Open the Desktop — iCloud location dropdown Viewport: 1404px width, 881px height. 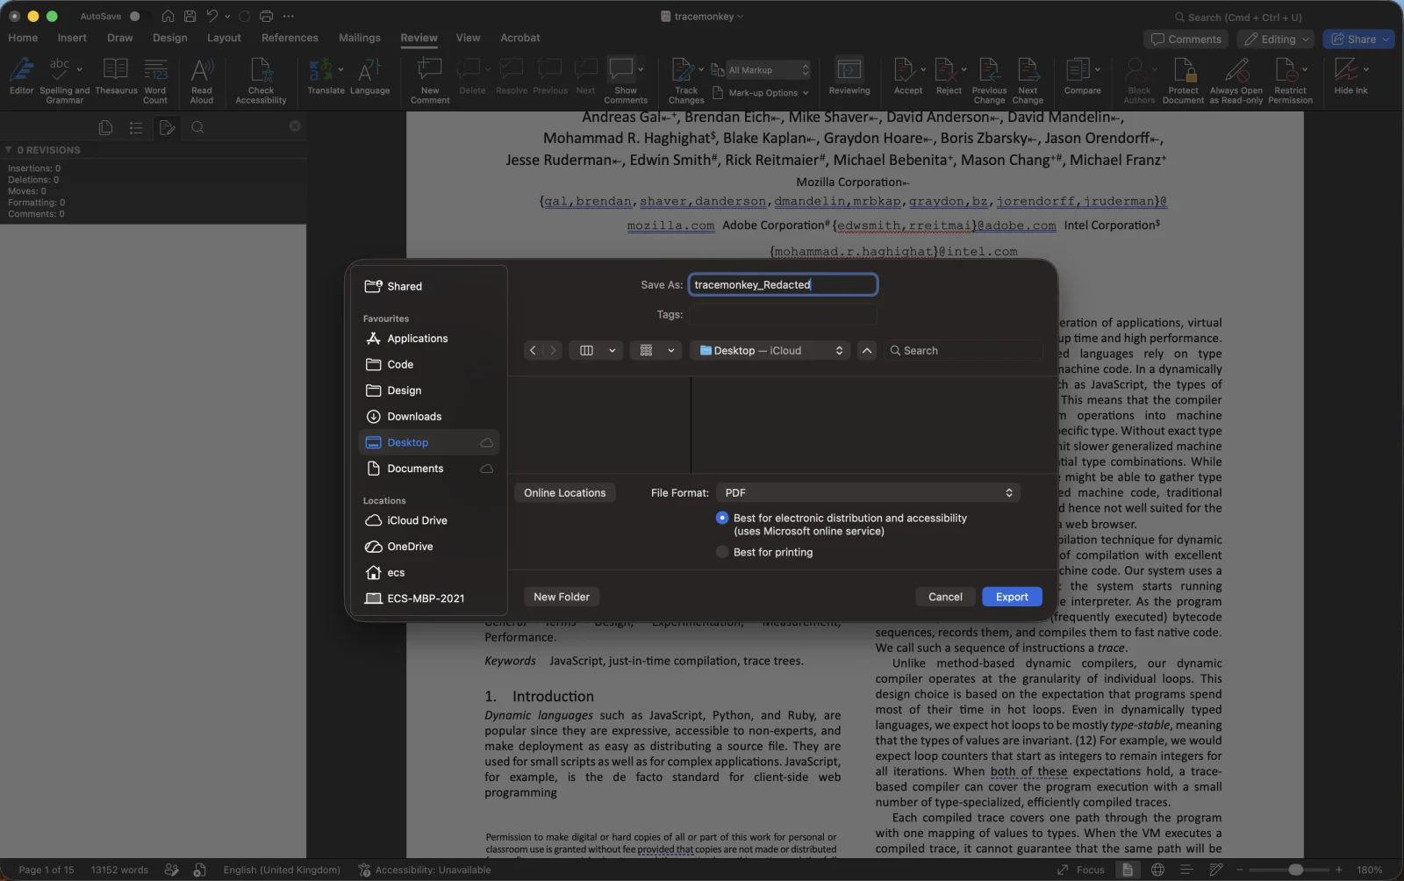[770, 350]
